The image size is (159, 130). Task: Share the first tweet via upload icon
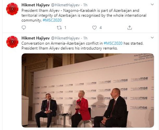130,28
